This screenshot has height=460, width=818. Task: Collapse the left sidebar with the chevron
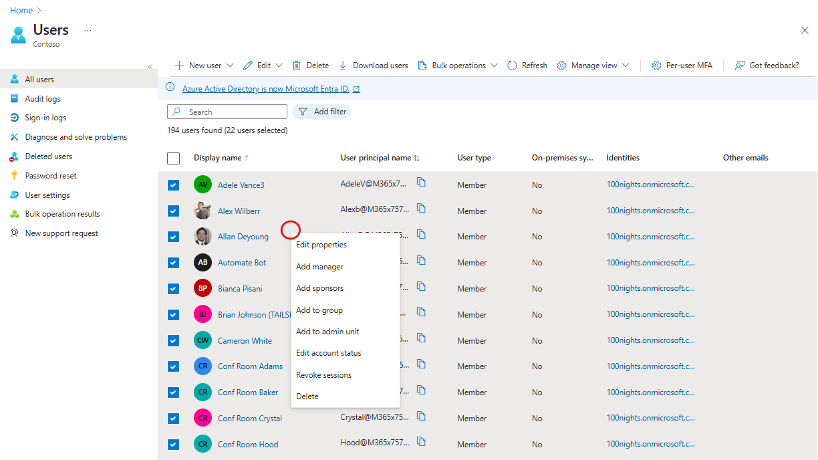pos(150,66)
